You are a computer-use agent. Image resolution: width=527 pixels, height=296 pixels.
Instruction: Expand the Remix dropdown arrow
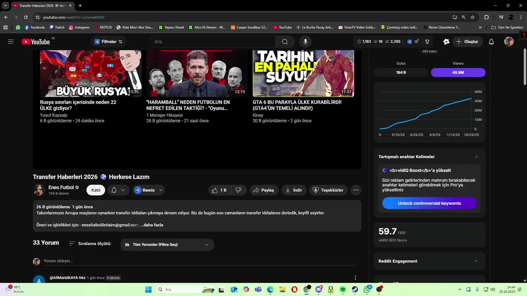tap(161, 190)
